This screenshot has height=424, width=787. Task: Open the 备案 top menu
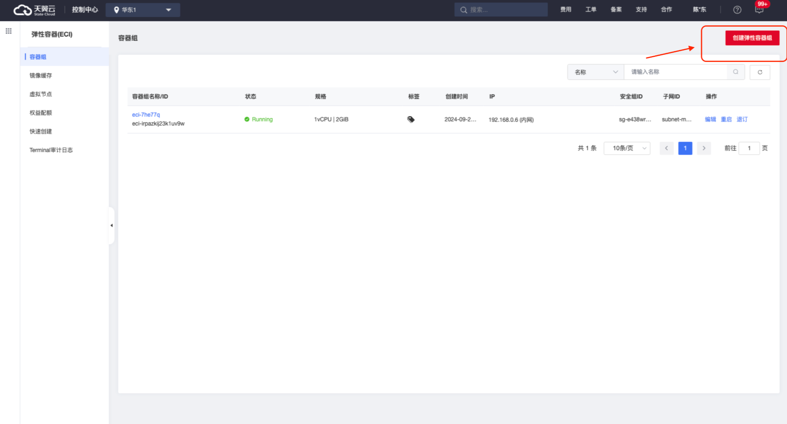click(616, 10)
